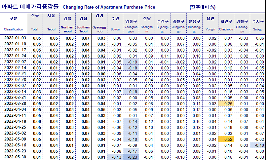
Task: Click the 2022-04-11 date cell
Action: click(x=14, y=115)
